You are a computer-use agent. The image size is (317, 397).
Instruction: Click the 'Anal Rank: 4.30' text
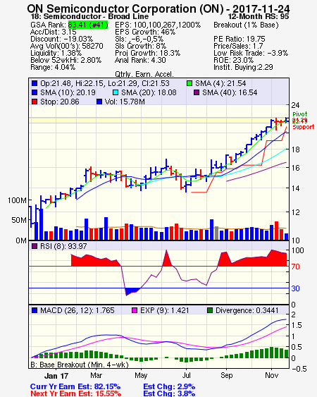(140, 60)
